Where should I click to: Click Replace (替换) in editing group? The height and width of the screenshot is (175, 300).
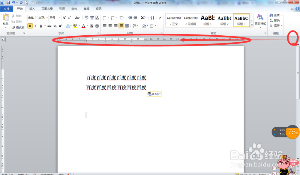(x=275, y=20)
